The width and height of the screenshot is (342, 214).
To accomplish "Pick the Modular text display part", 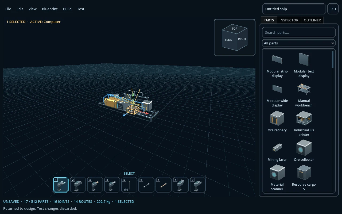I will click(304, 65).
